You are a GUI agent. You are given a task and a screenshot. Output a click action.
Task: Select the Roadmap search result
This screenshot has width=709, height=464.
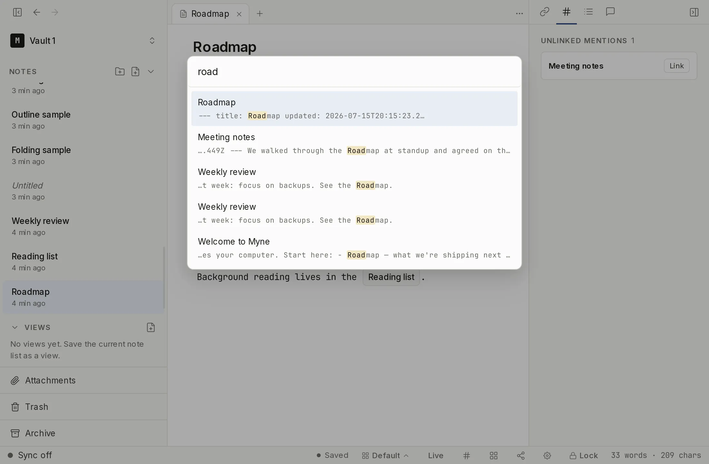354,109
